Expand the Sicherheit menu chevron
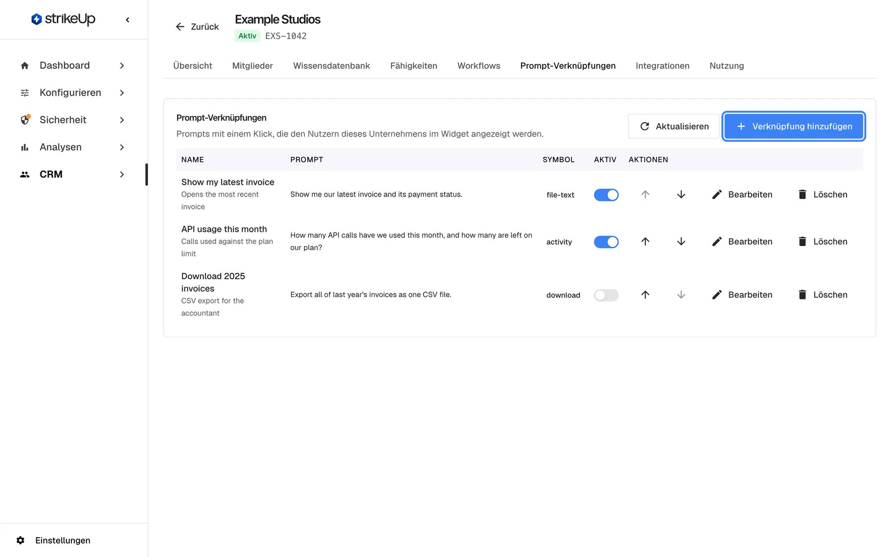Screen dimensions: 891x557 122,120
